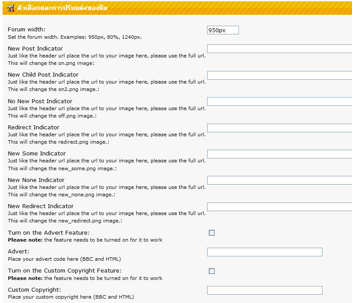Viewport: 352px width, 303px height.
Task: Enable the Custom Copyright Feature checkbox
Action: pos(212,271)
